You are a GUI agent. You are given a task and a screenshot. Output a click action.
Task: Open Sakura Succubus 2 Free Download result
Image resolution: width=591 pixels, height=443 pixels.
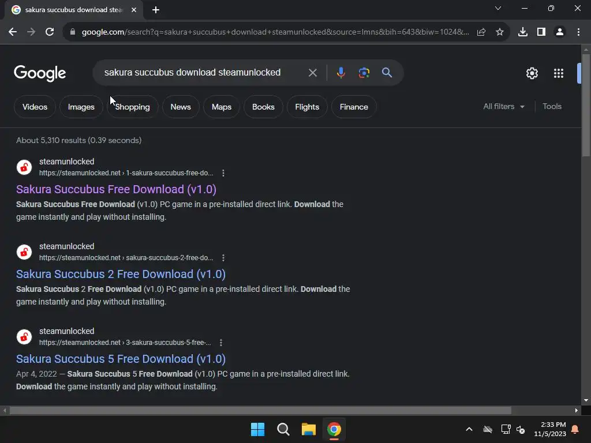[121, 274]
